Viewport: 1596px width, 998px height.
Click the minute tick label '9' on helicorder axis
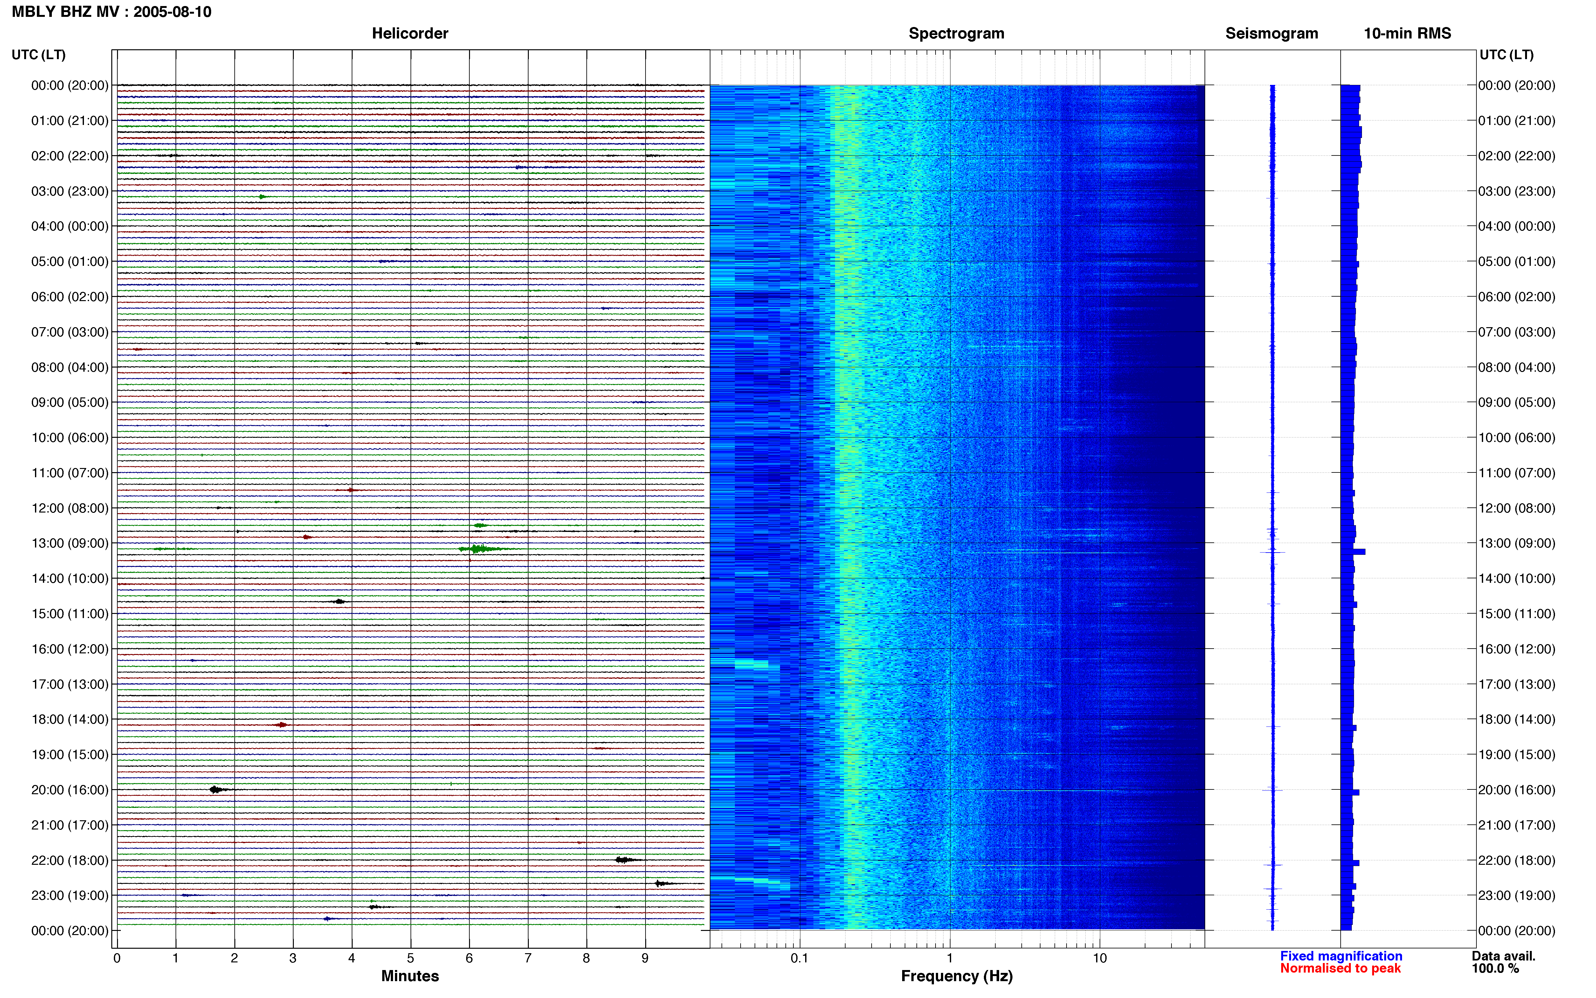(x=645, y=958)
